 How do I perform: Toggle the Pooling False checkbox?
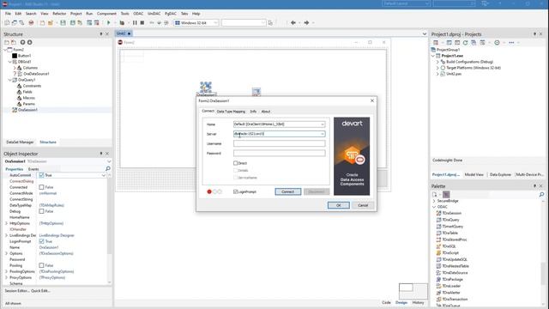42,265
